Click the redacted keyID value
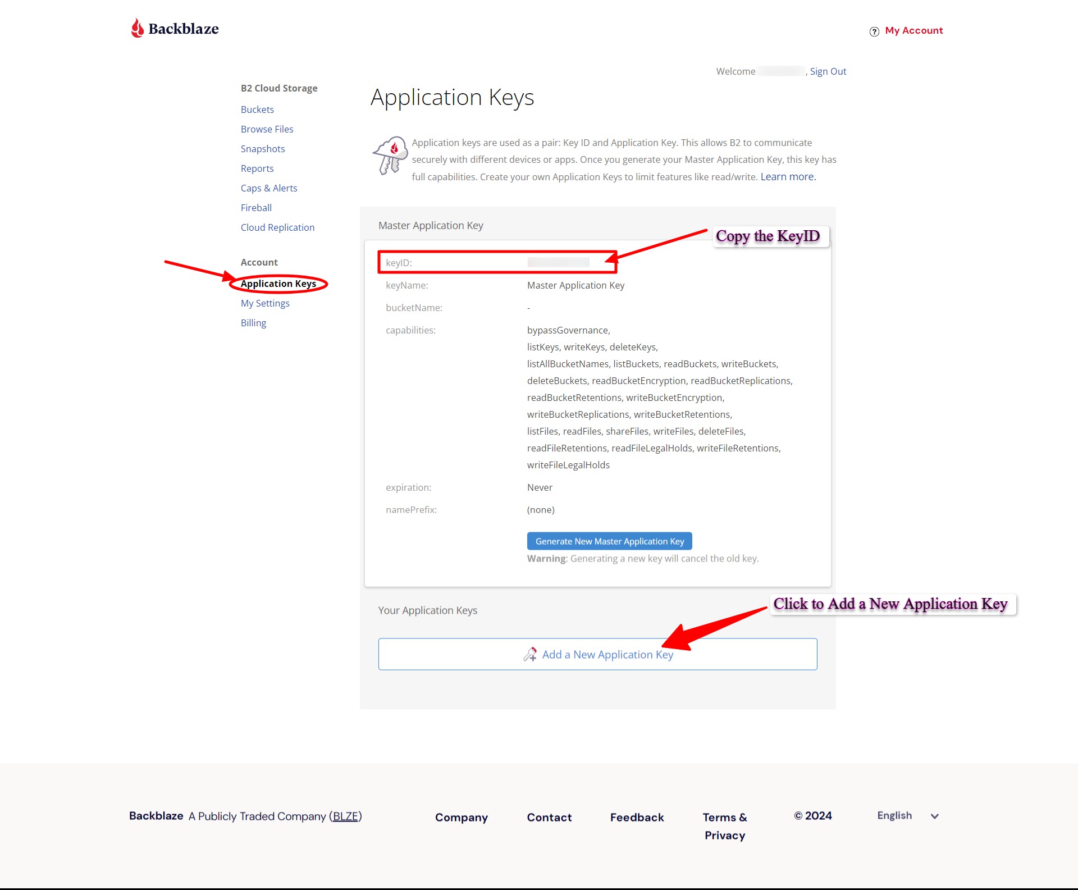The image size is (1078, 890). (x=558, y=262)
